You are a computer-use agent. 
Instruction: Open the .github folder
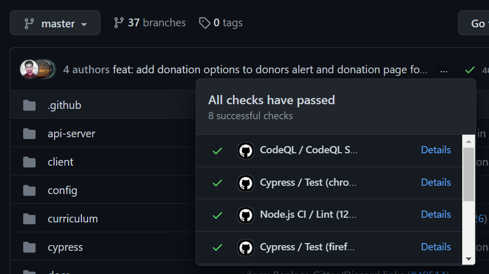pos(64,105)
